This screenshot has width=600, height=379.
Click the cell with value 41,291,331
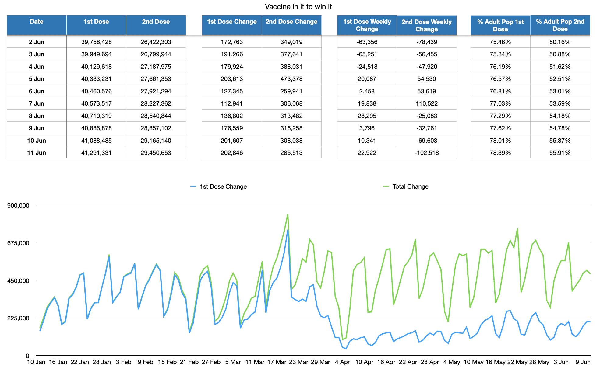[x=96, y=153]
